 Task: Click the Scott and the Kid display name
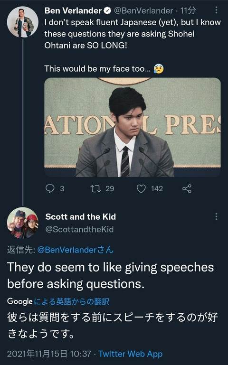click(x=81, y=217)
